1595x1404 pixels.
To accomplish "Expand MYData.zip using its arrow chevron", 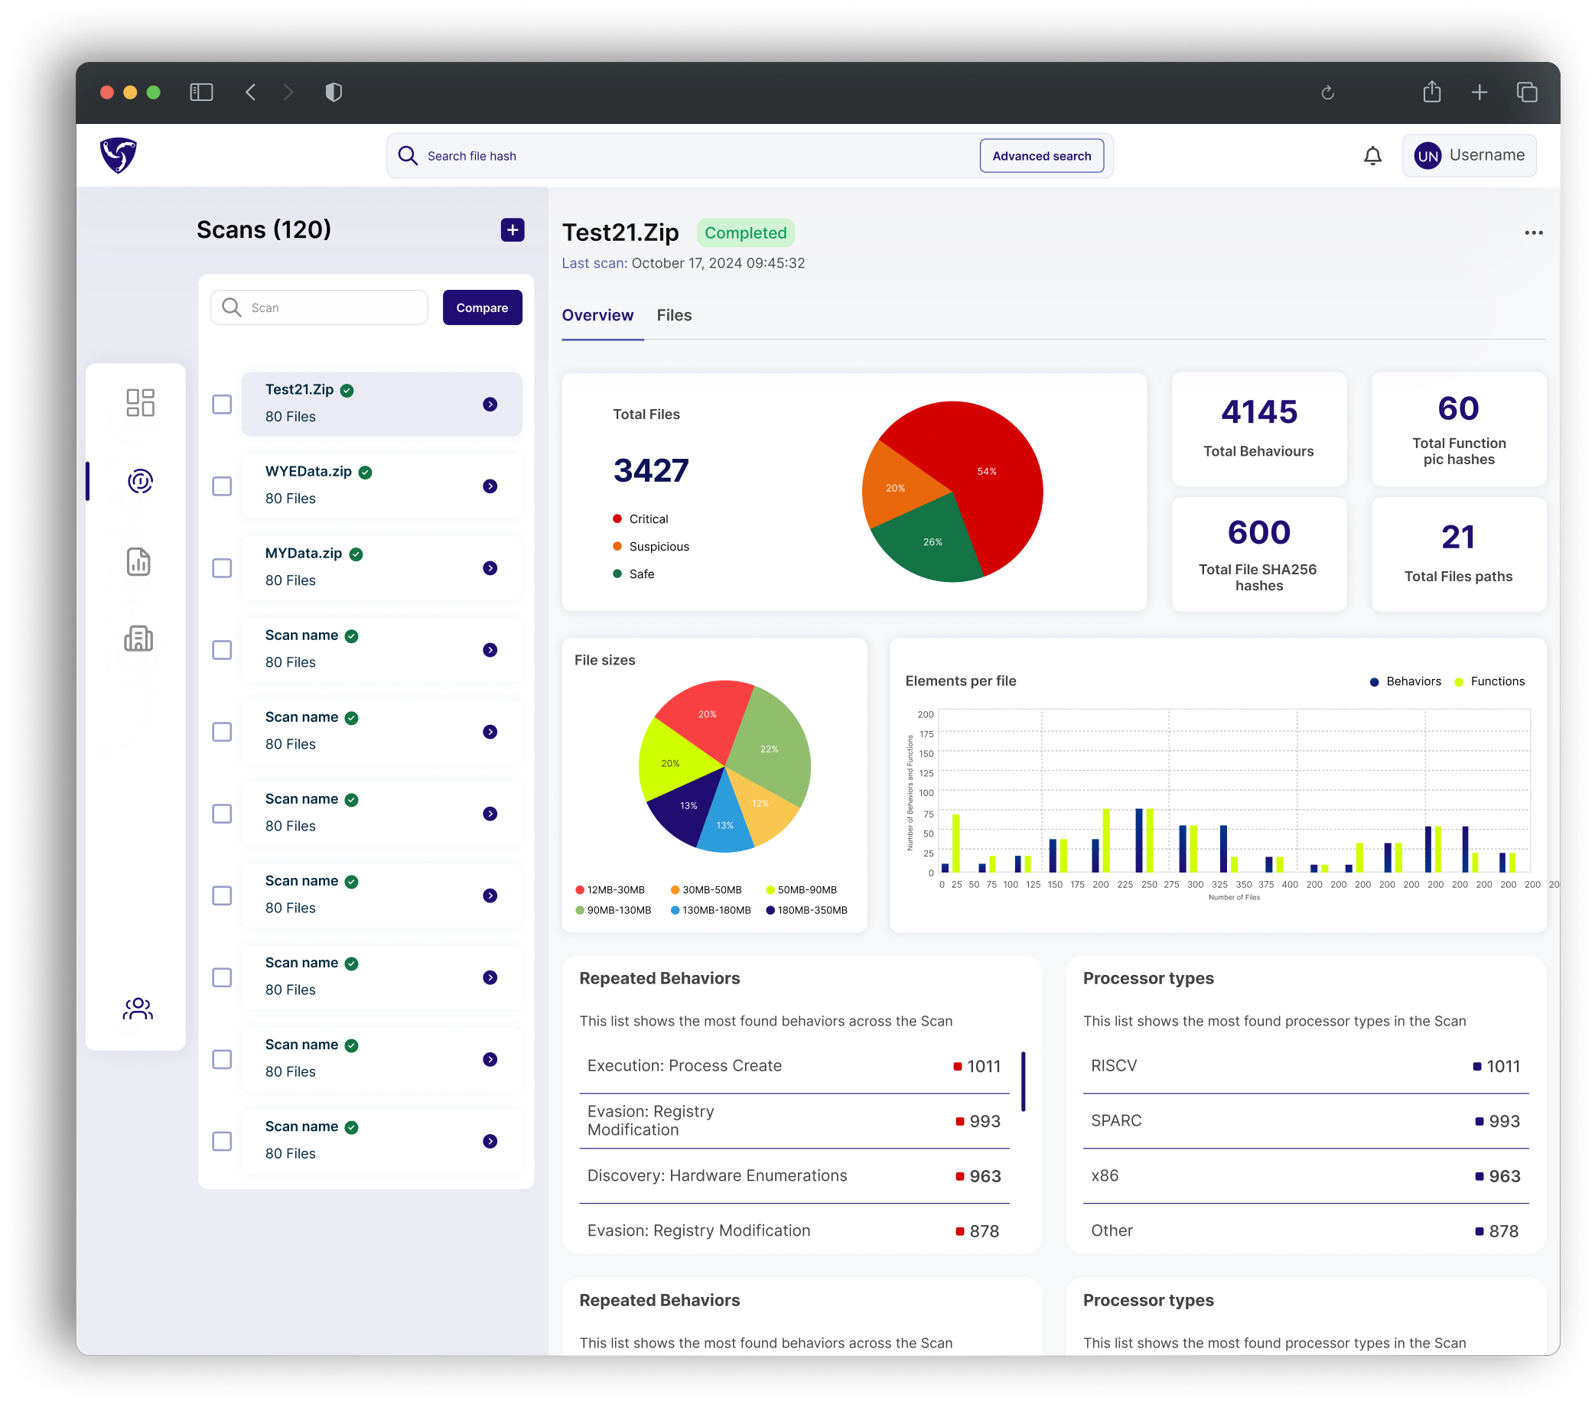I will pos(490,568).
